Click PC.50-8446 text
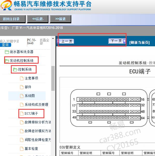The image size is (155, 156). pos(32,42)
